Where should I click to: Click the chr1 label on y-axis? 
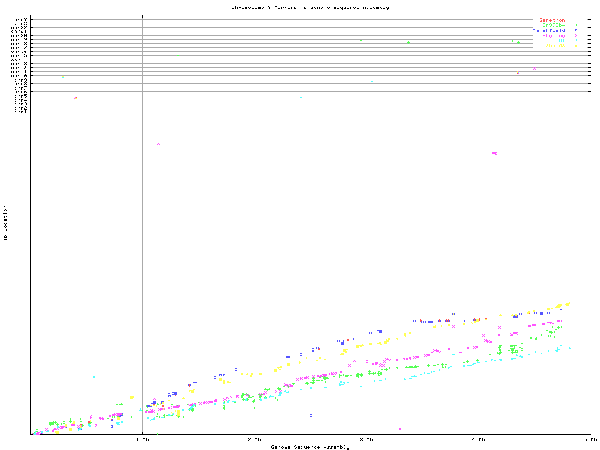[x=21, y=112]
